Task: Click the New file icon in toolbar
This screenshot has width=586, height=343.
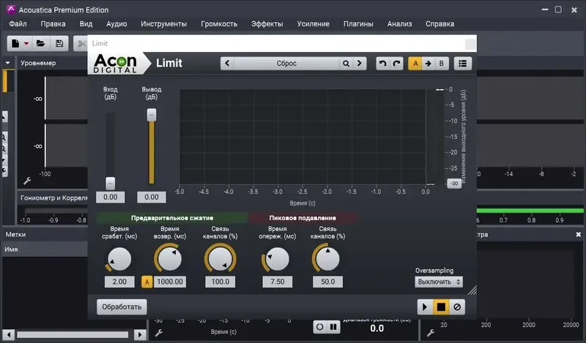Action: point(15,44)
